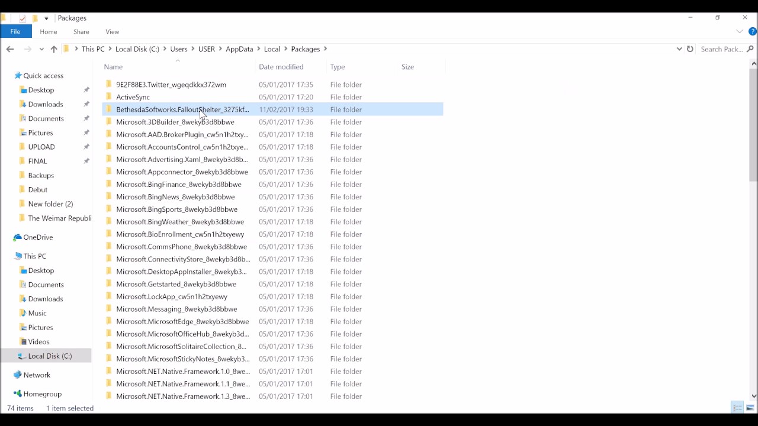This screenshot has height=426, width=758.
Task: Go up one folder level arrow
Action: point(54,49)
